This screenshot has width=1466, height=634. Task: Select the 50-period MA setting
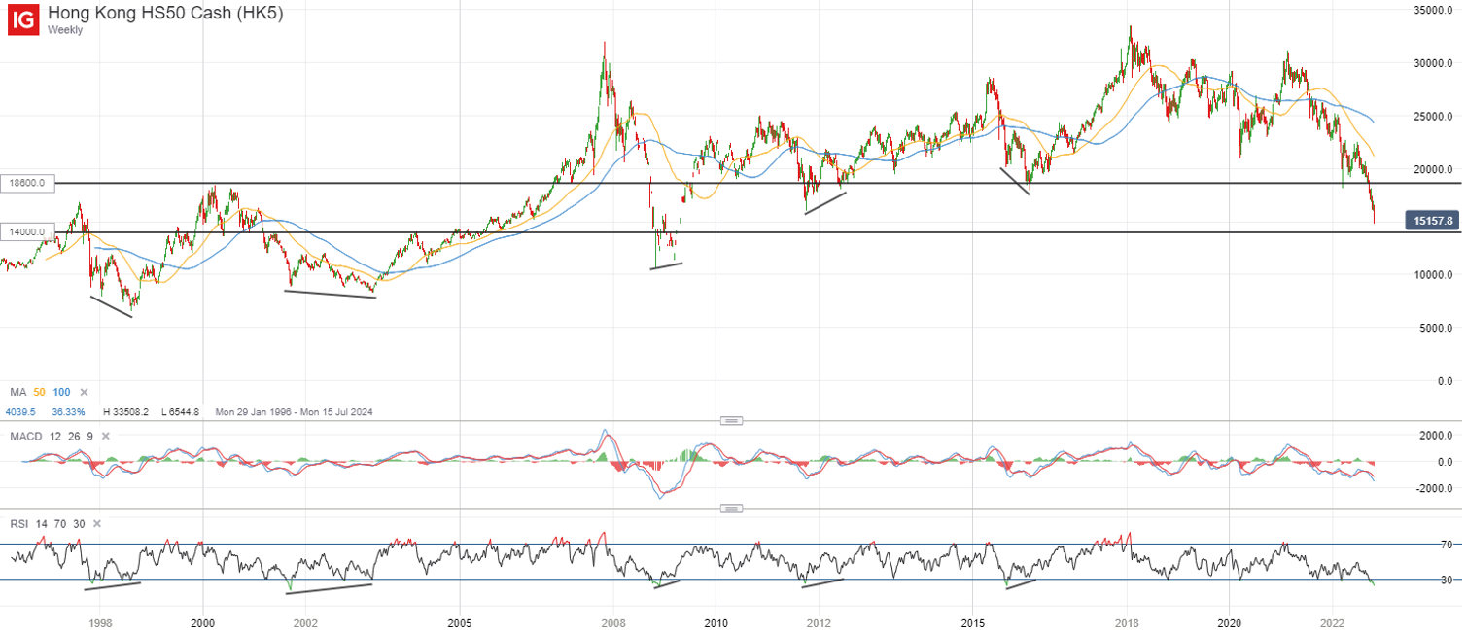[x=39, y=392]
